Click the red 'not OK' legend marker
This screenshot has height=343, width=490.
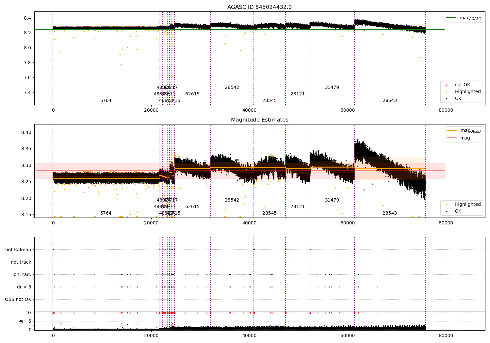point(447,85)
